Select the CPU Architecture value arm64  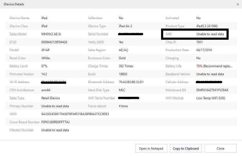pyautogui.click(x=46, y=90)
